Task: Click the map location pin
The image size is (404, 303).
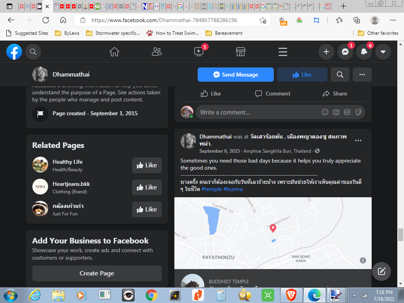Action: click(273, 228)
